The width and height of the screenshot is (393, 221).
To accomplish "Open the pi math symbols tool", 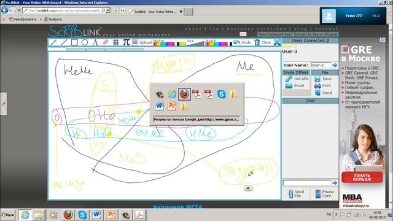I will click(126, 42).
